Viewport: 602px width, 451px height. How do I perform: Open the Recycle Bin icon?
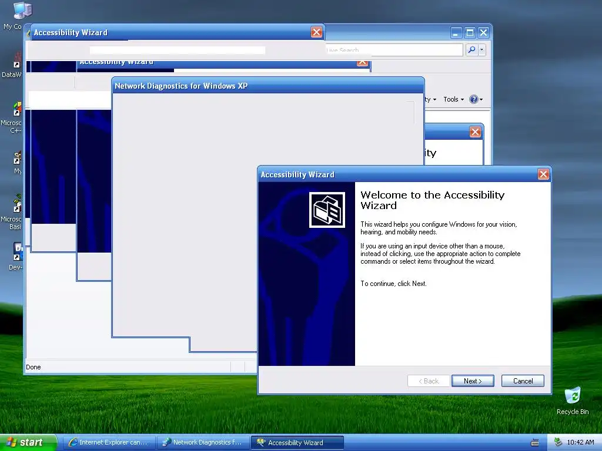573,400
